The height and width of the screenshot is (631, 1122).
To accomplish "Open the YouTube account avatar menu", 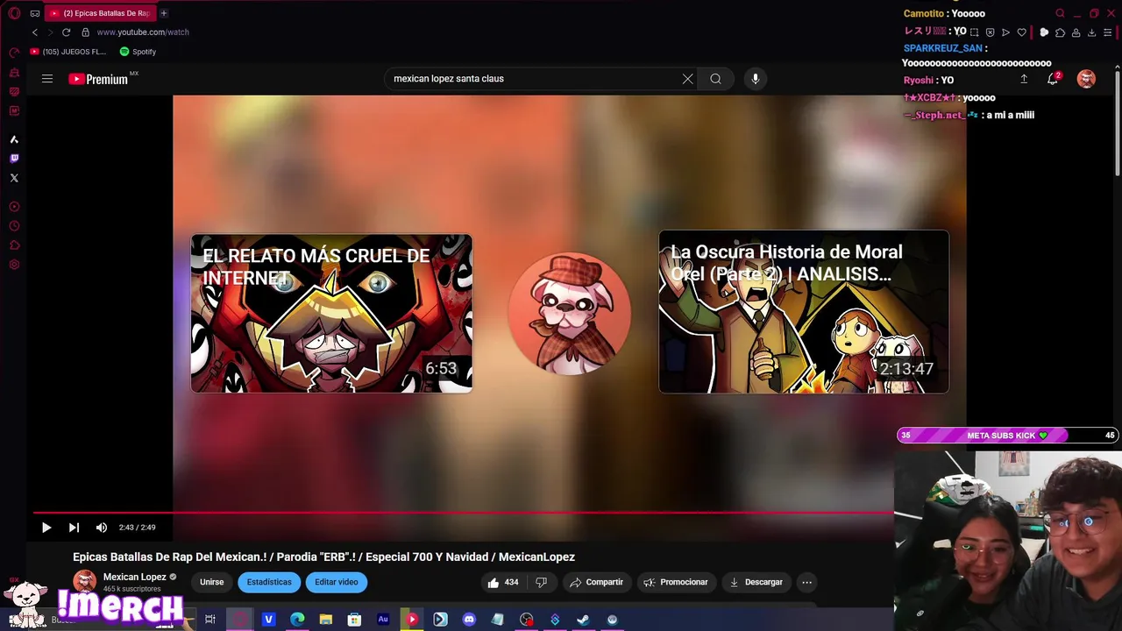I will 1086,79.
